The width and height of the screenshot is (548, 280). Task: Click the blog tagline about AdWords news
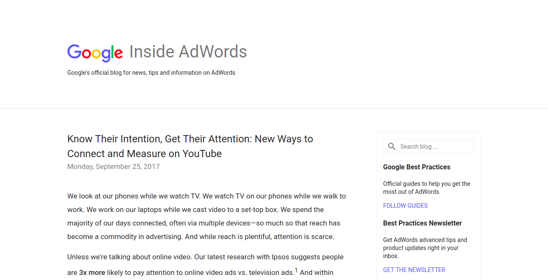(151, 73)
